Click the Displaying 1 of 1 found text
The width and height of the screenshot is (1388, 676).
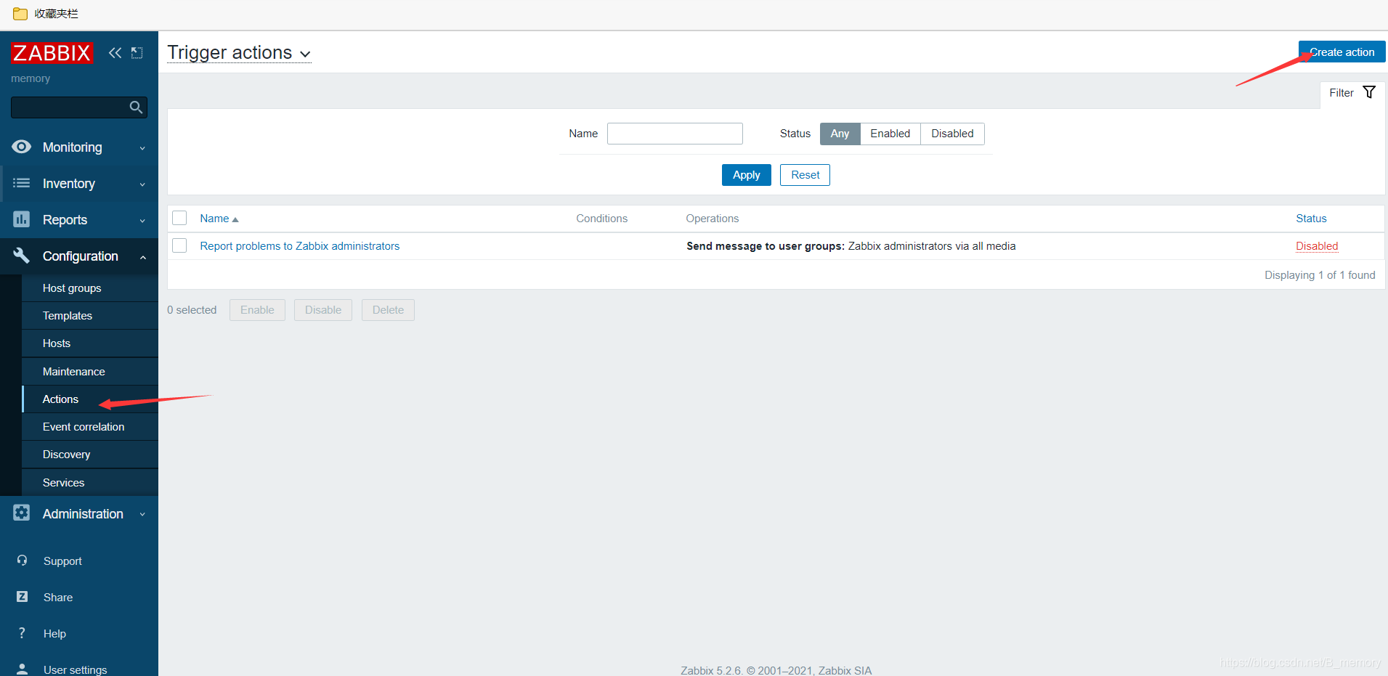[x=1320, y=275]
